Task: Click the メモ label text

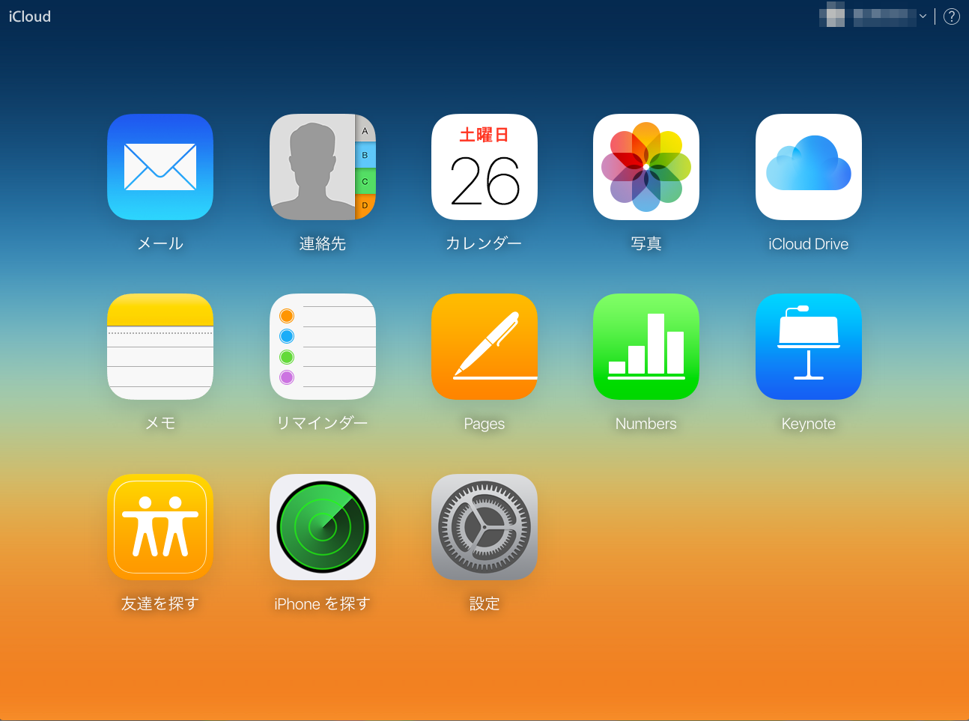Action: click(160, 423)
